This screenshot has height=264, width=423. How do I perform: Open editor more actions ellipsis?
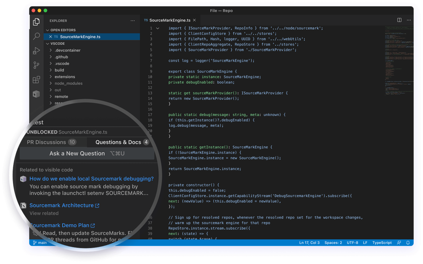[409, 20]
